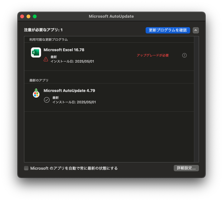Select the Microsoft Excel 16.78 title
This screenshot has width=223, height=201.
64,50
